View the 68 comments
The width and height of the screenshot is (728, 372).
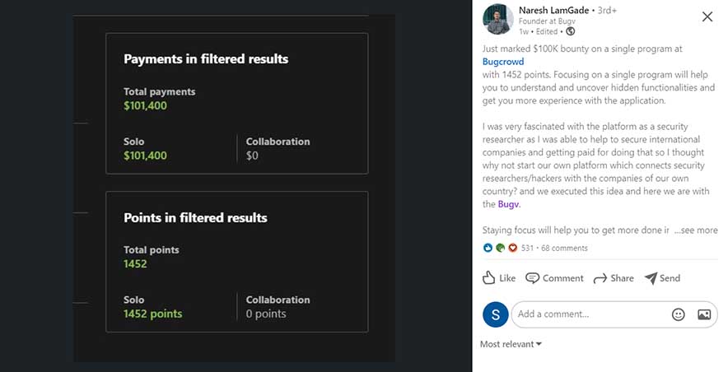tap(564, 248)
